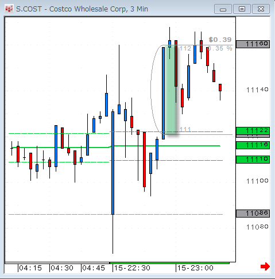Click the red scroll-right arrow

(265, 266)
